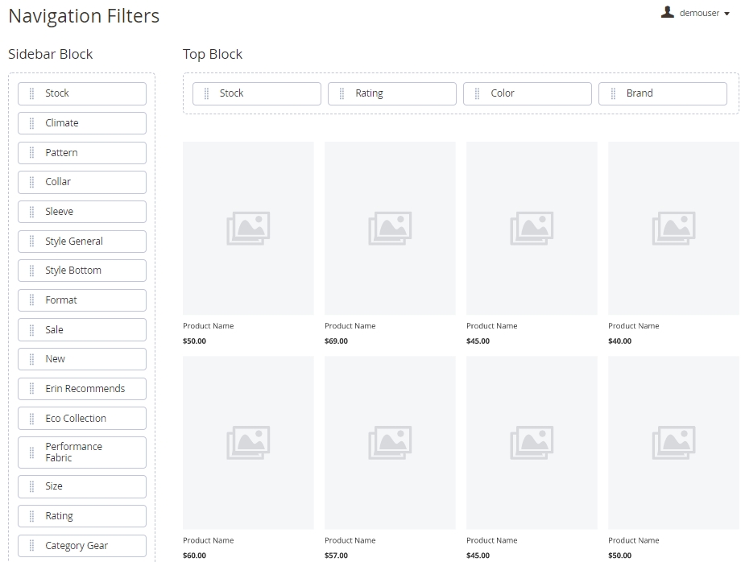This screenshot has height=562, width=741.
Task: Click the Style General filter item
Action: click(82, 242)
